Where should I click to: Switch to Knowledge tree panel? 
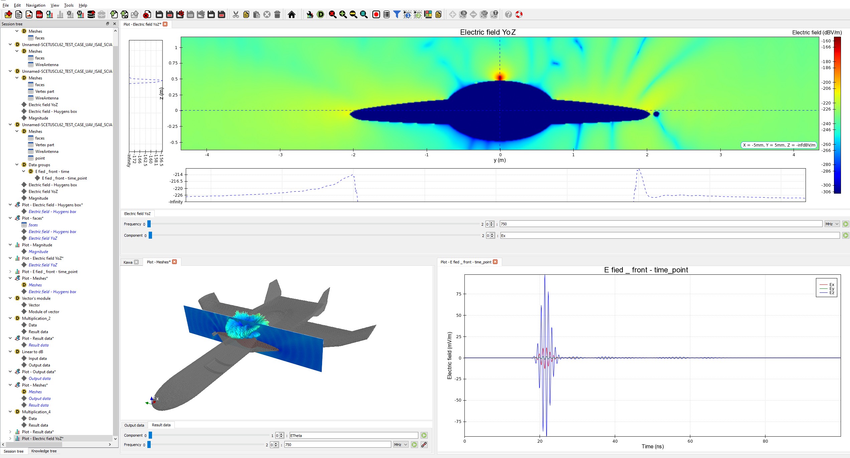(44, 451)
